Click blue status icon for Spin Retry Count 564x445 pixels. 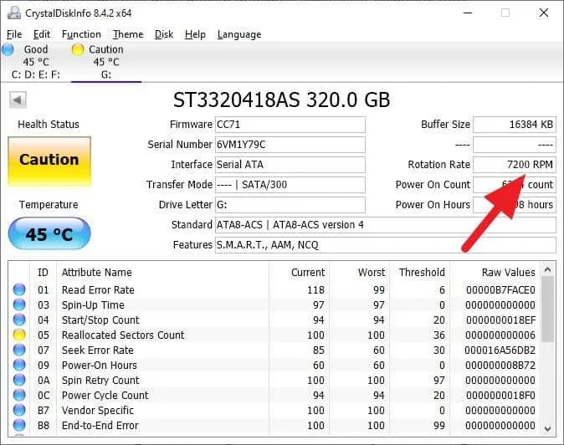click(x=19, y=381)
